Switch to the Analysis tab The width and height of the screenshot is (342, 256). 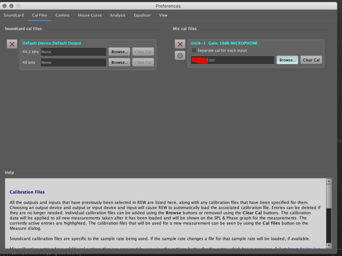[118, 15]
